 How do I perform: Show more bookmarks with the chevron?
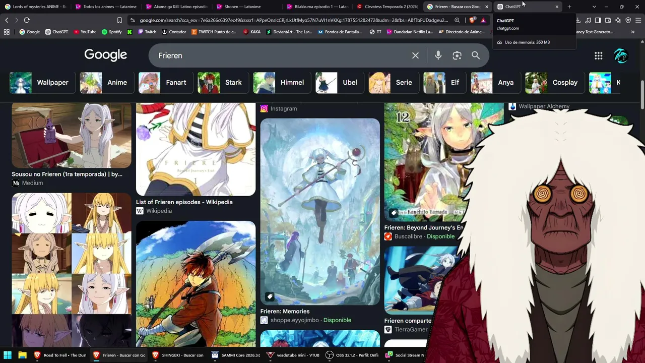[632, 32]
